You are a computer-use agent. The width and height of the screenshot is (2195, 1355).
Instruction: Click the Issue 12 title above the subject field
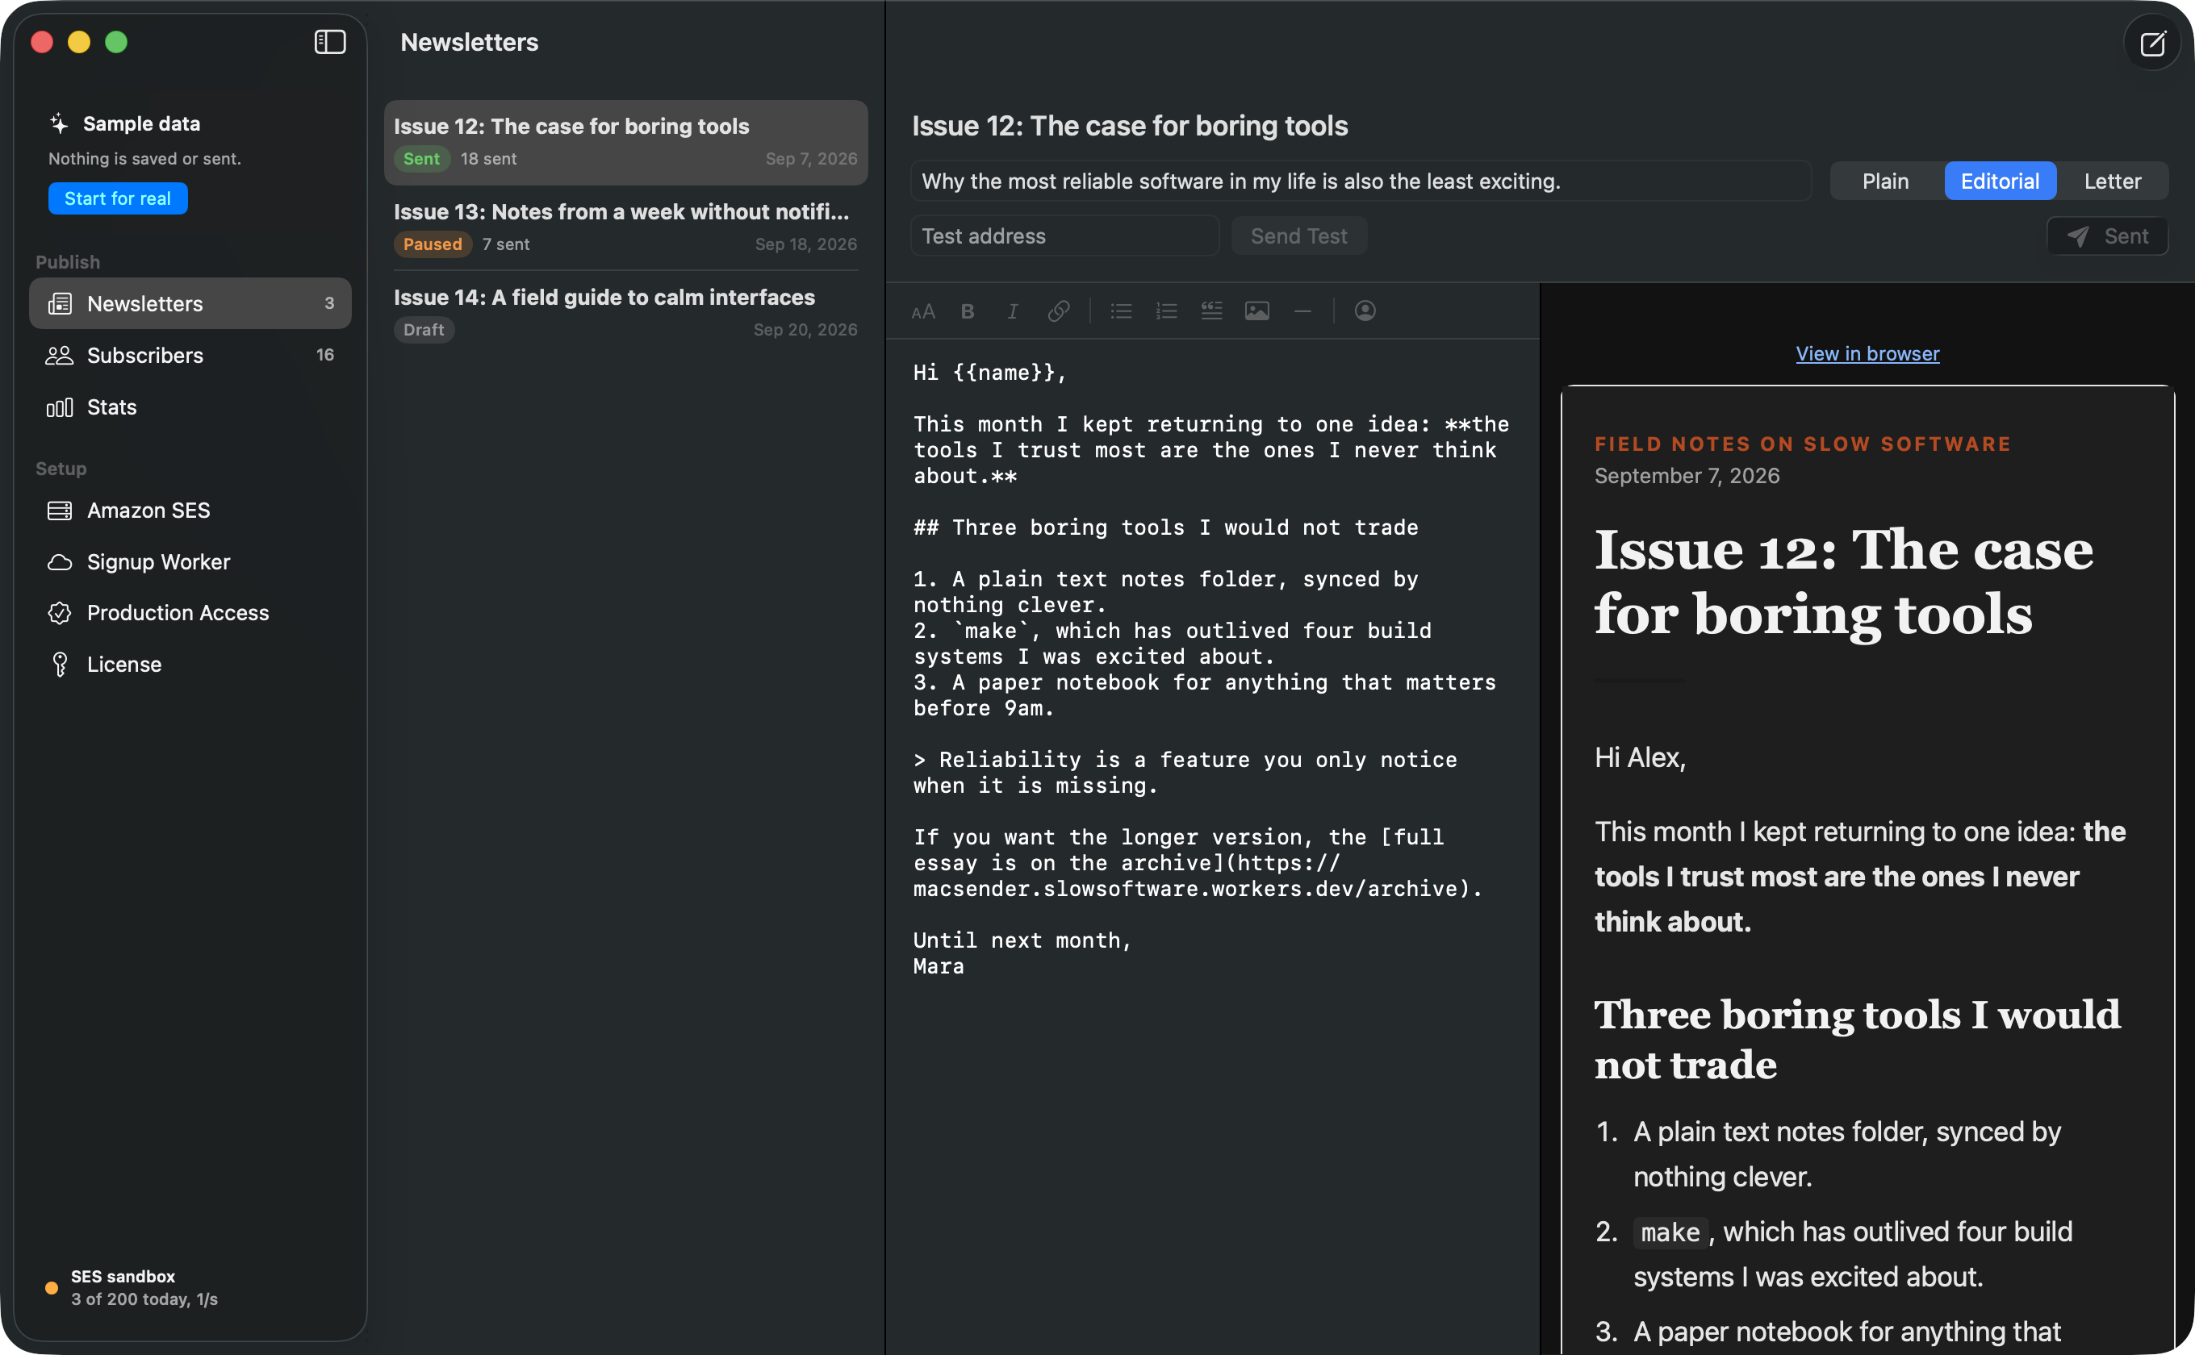pyautogui.click(x=1130, y=126)
